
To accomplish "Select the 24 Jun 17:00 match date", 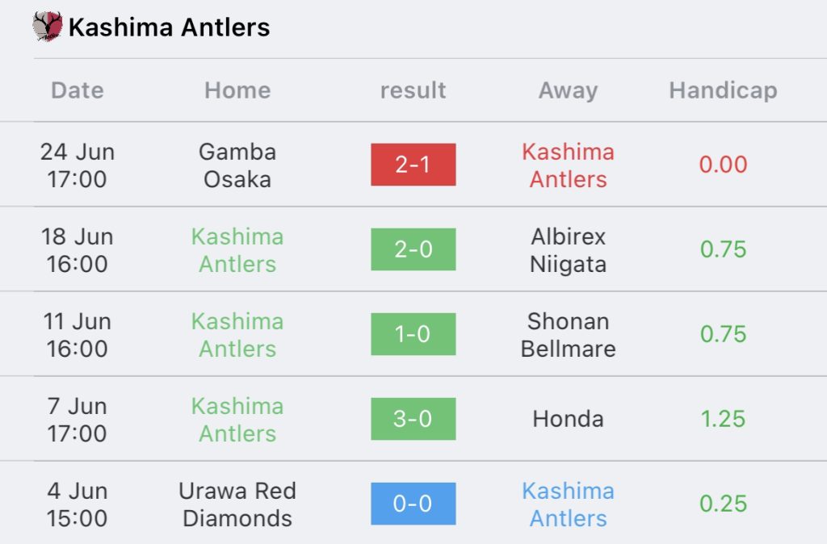I will [78, 165].
